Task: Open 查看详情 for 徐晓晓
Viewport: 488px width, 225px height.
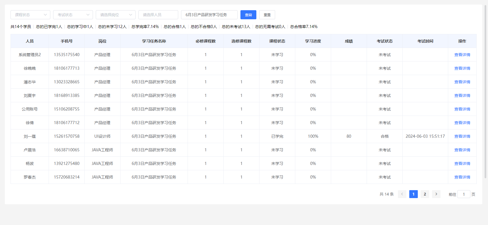Action: (x=462, y=68)
